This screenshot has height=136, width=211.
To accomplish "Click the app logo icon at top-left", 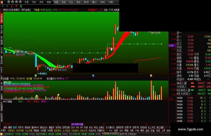I will click(2, 2).
